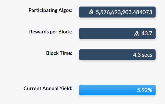
Task: Click the Participating Algos label
Action: pos(50,10)
